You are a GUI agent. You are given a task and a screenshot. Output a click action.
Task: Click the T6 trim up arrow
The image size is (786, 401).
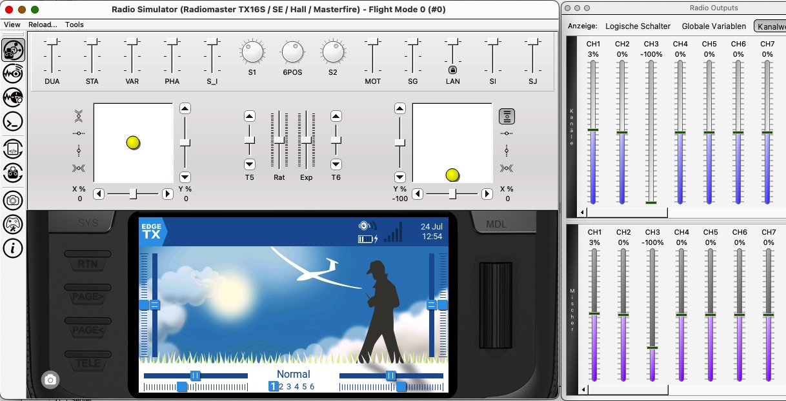(x=336, y=116)
